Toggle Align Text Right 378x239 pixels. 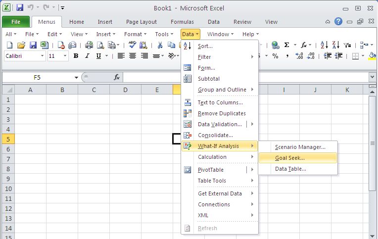click(144, 56)
